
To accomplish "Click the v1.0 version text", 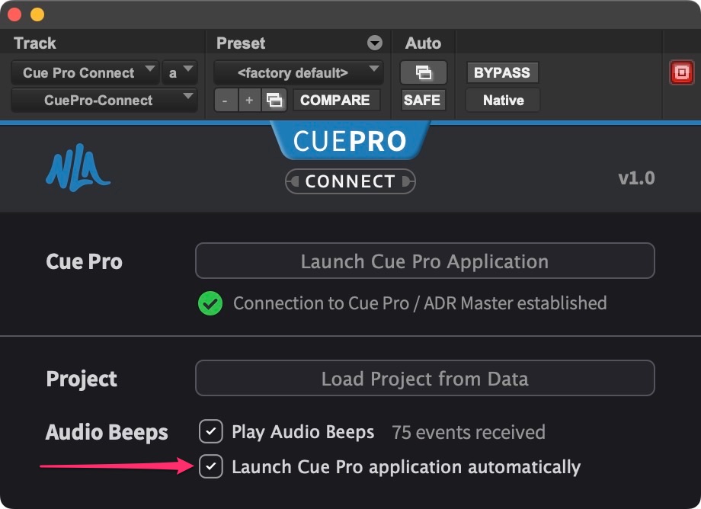I will 637,178.
